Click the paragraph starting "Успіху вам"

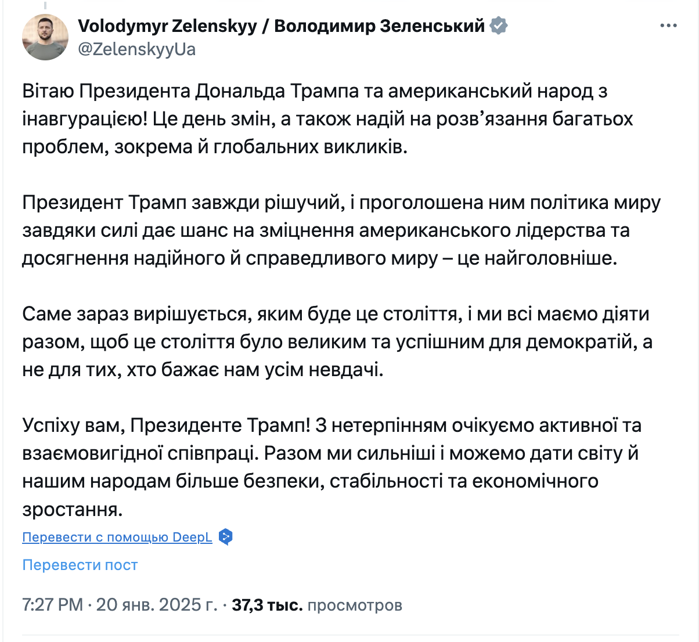pos(325,453)
